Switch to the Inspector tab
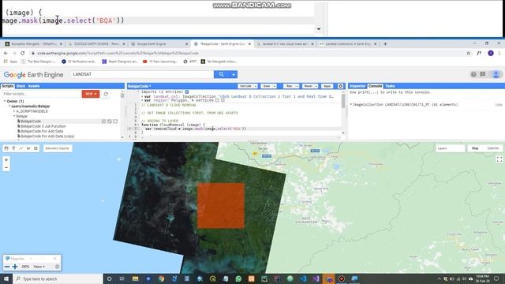This screenshot has width=505, height=284. pyautogui.click(x=357, y=86)
